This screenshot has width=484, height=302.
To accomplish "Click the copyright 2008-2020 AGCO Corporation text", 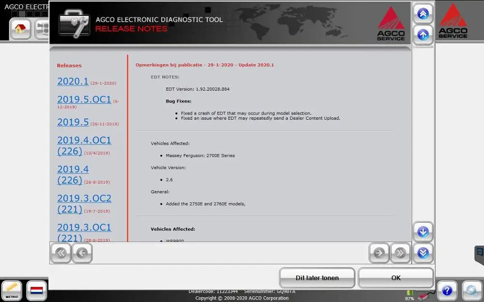I will pos(242,298).
